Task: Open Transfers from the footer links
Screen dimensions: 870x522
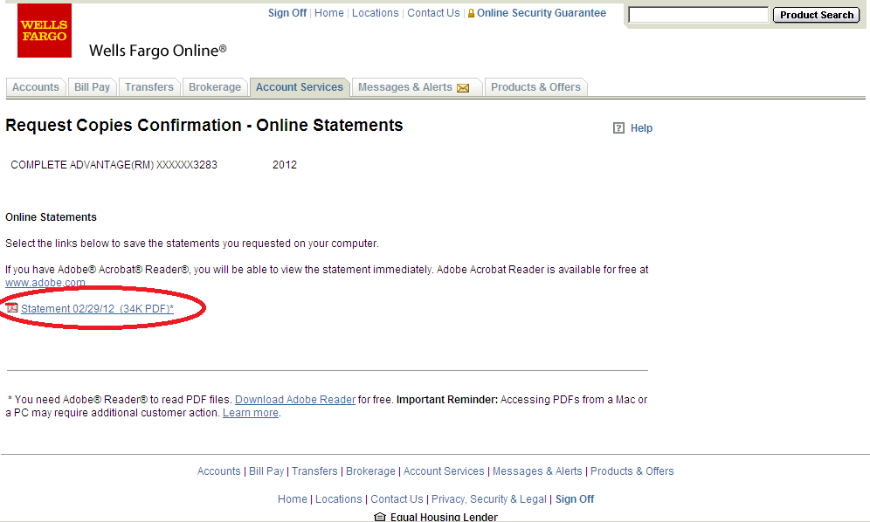Action: click(x=314, y=471)
